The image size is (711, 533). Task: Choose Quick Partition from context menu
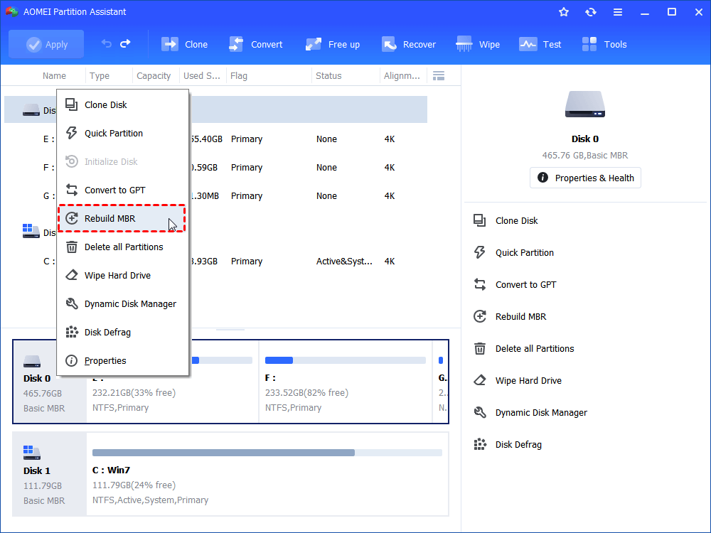[122, 134]
